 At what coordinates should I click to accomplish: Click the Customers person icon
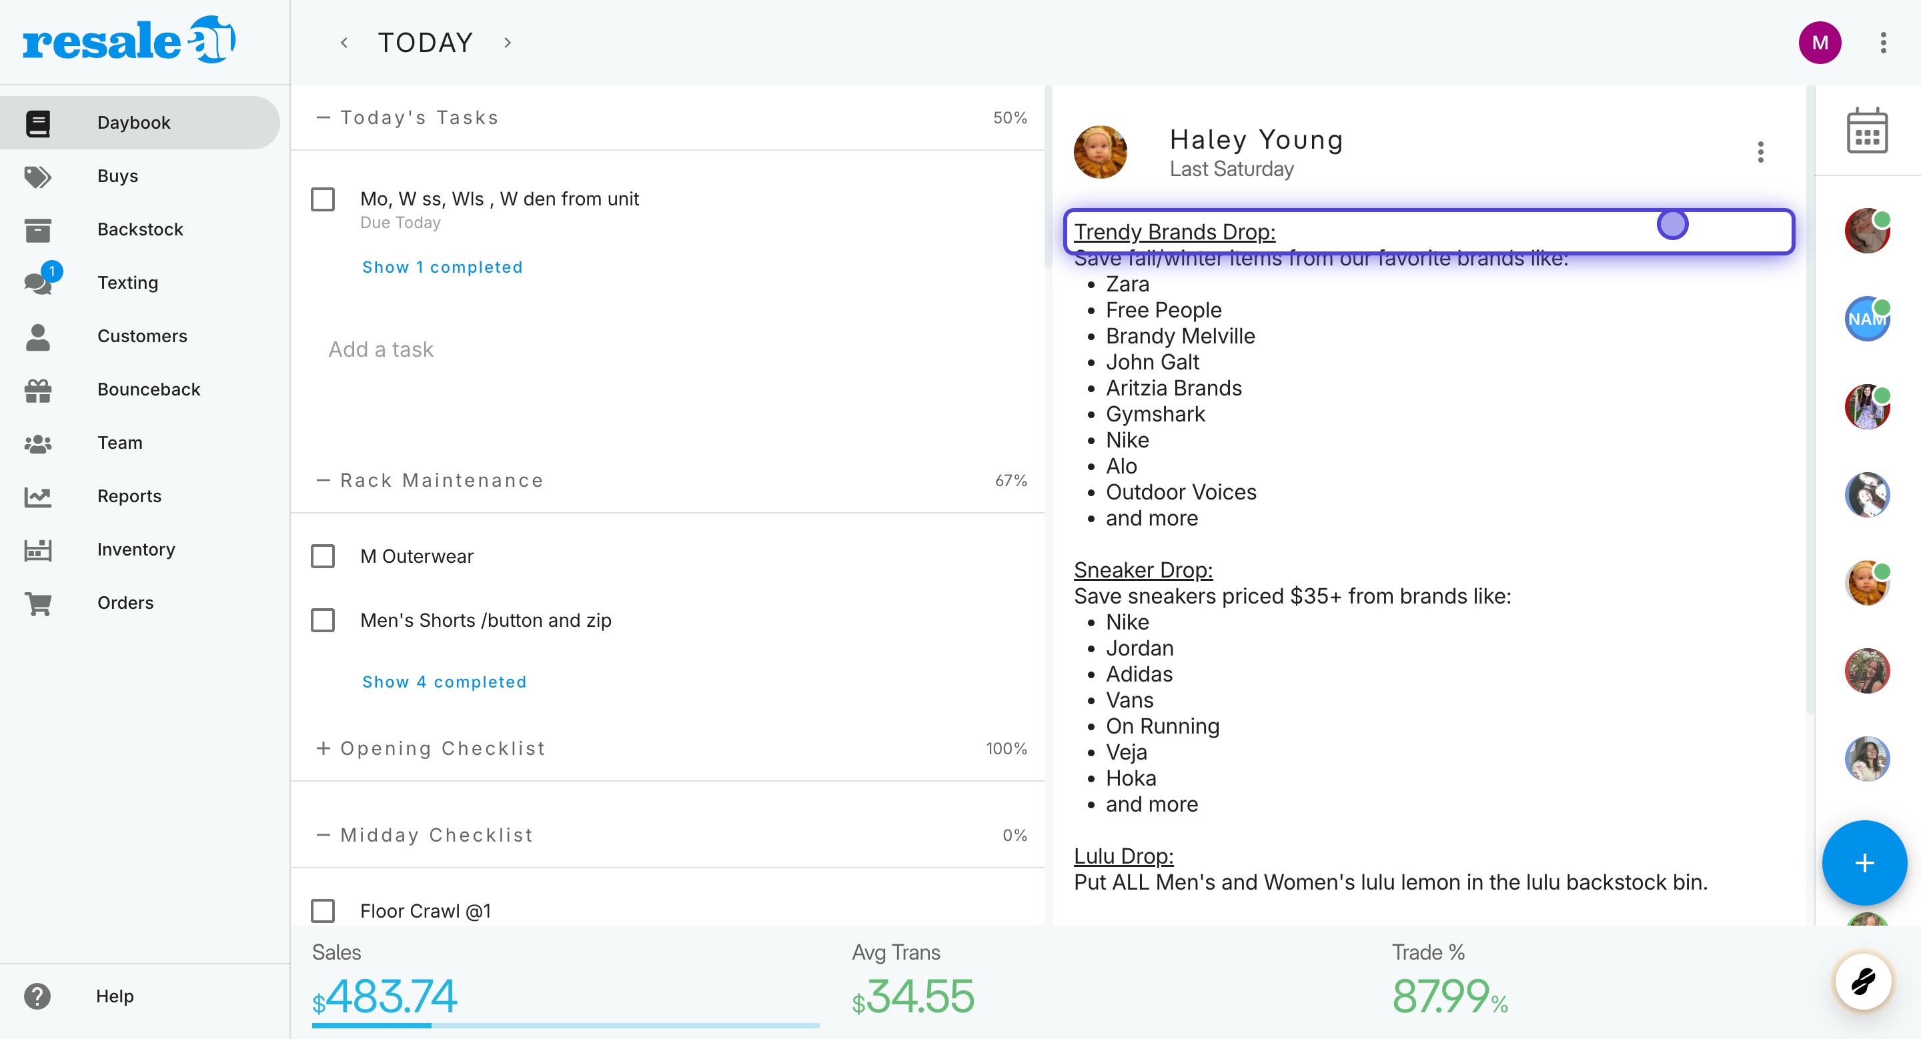pos(37,337)
